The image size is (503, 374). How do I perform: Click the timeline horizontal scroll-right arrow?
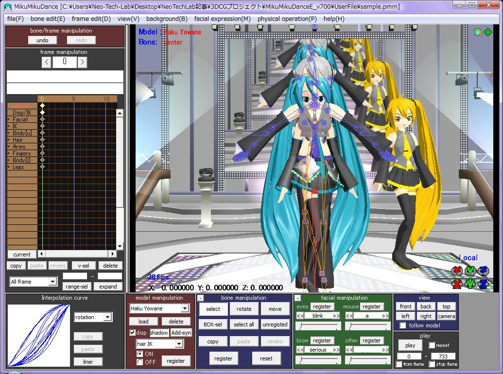pyautogui.click(x=112, y=254)
